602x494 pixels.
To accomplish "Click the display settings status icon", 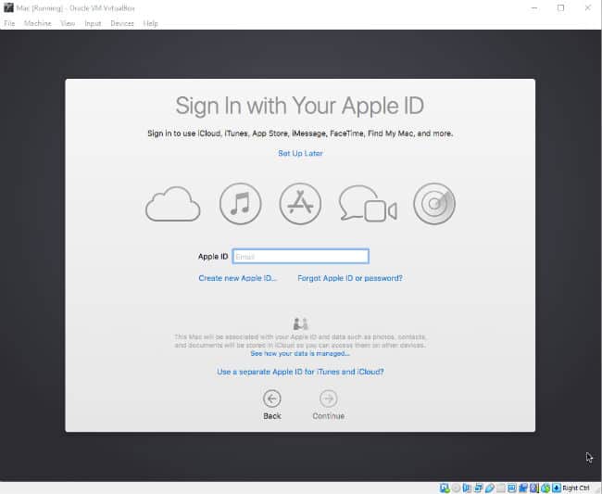I will pos(512,488).
